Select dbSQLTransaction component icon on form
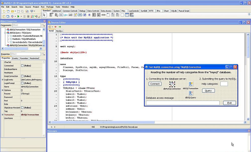251x152 pixels. point(191,84)
